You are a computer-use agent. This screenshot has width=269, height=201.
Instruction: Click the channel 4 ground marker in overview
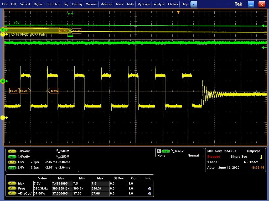pos(3,30)
